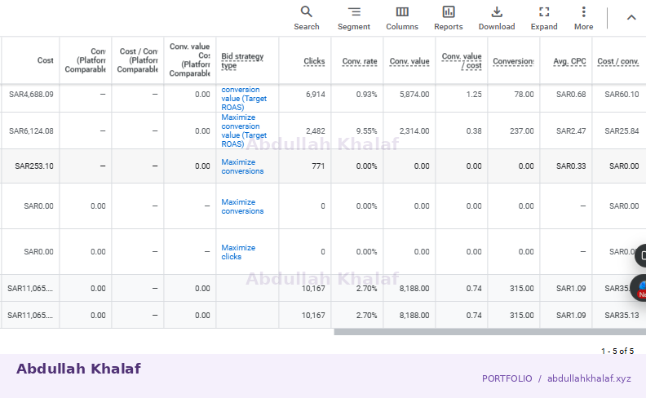Open the More options menu
The height and width of the screenshot is (398, 646).
pos(584,18)
